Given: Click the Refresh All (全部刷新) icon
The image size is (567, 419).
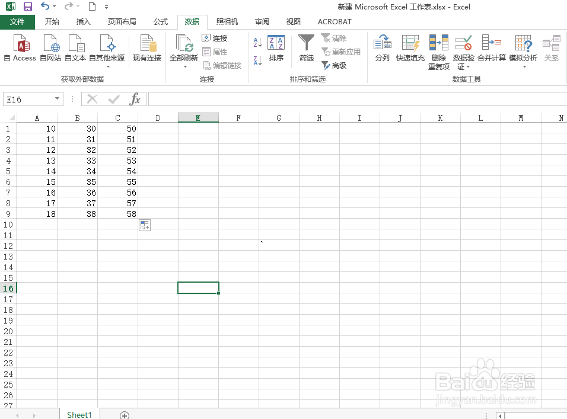Looking at the screenshot, I should [184, 44].
